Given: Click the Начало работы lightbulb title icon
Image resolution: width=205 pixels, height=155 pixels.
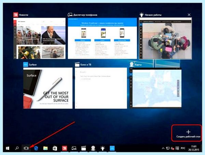Looking at the screenshot, I should 141,15.
